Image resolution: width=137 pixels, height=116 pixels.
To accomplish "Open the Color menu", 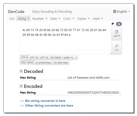I will [x=69, y=19].
